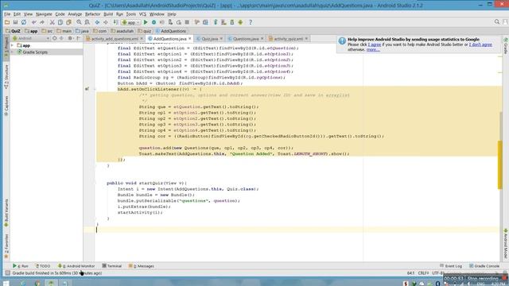Open Find with the magnifier icon
The width and height of the screenshot is (509, 286).
pos(79,22)
